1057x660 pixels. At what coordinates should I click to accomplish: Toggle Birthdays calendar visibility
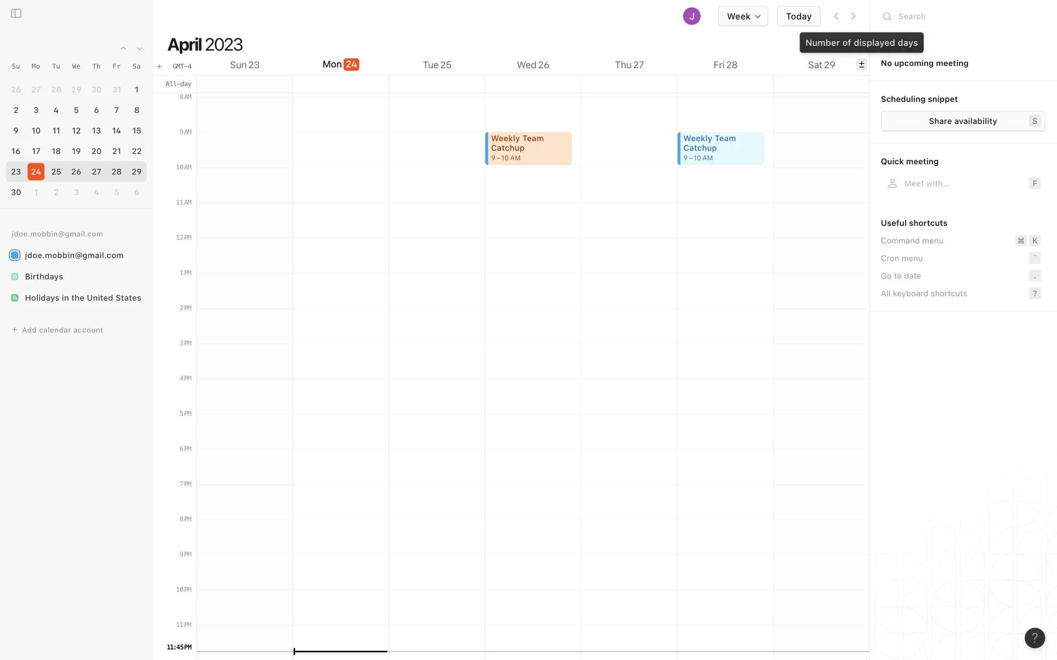point(15,277)
